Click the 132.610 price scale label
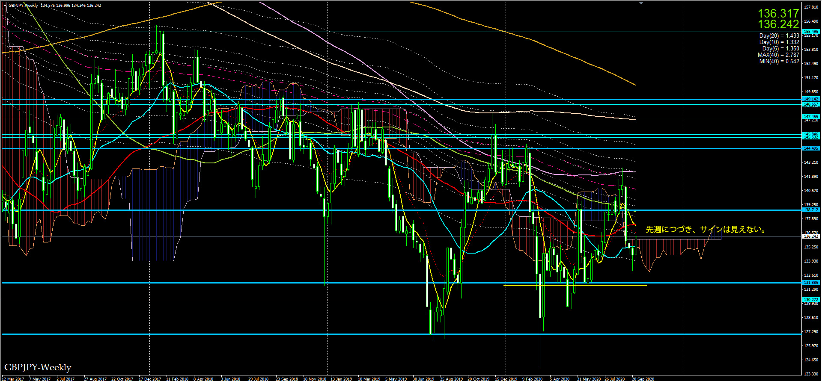This screenshot has width=822, height=381. click(x=811, y=275)
